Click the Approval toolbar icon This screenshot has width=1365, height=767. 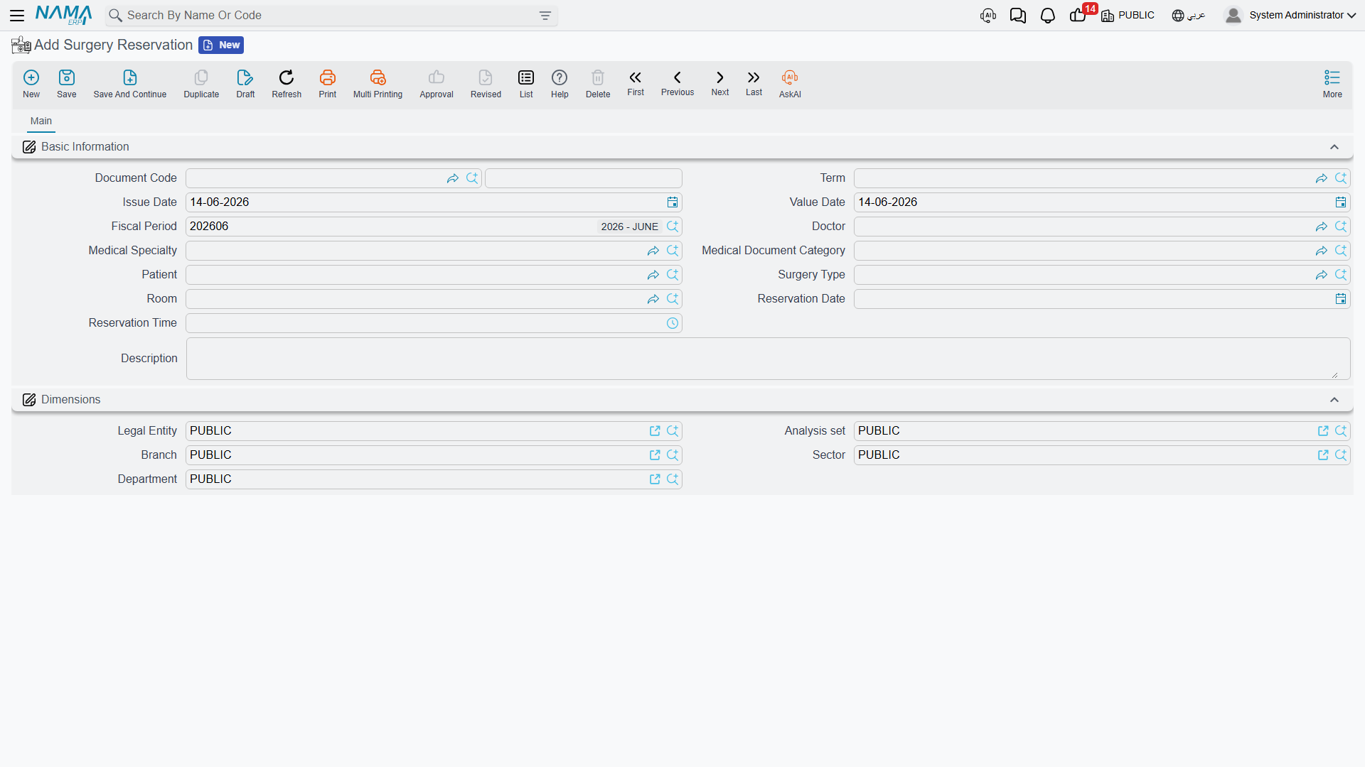pyautogui.click(x=437, y=84)
